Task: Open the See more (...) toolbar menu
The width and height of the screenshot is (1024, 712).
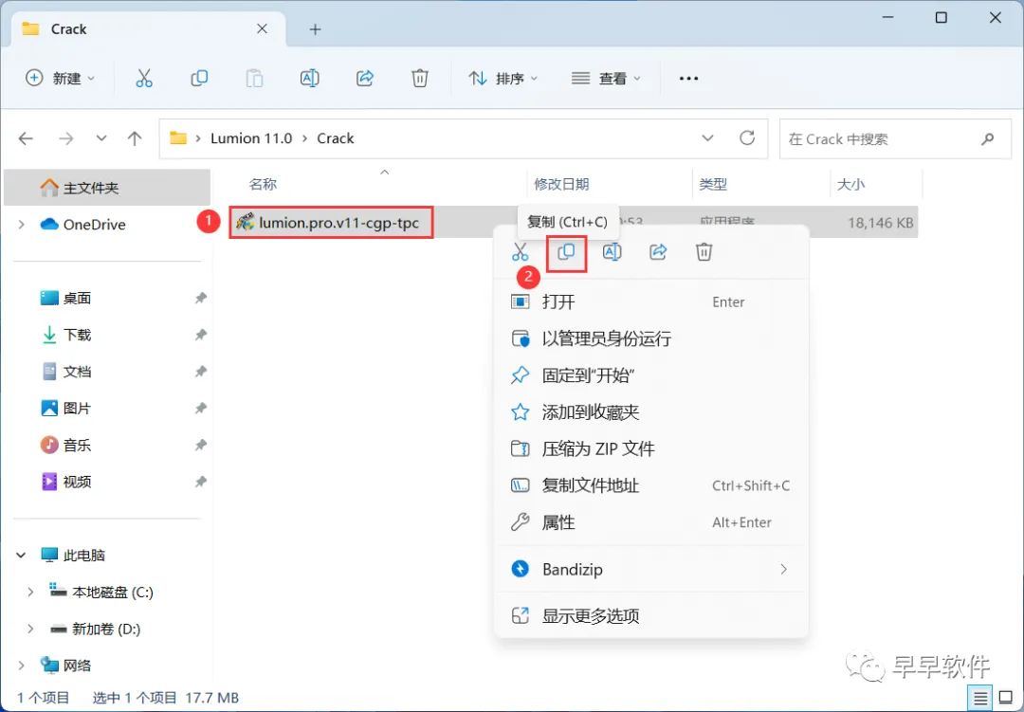Action: (x=688, y=79)
